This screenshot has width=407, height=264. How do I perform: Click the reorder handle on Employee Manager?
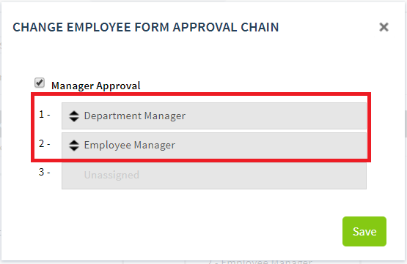(x=74, y=146)
